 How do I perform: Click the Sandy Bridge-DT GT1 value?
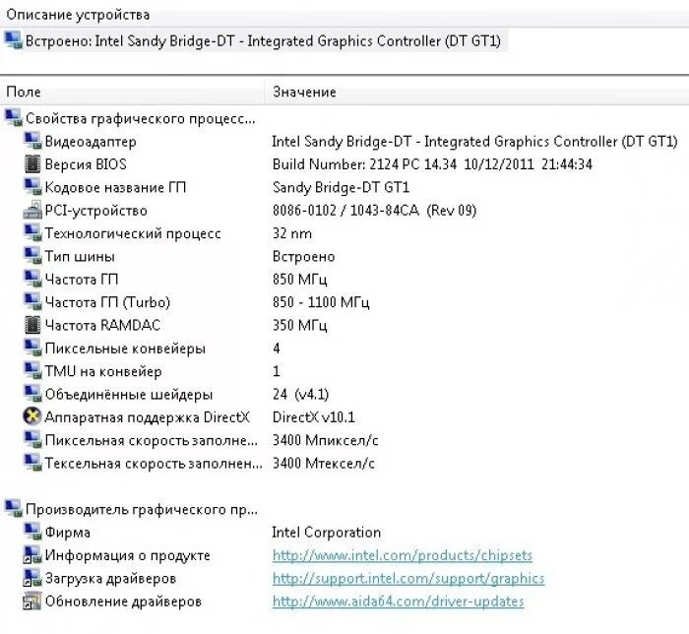[341, 188]
